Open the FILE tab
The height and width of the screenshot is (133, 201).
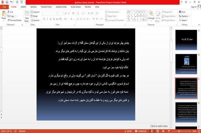tap(4, 7)
